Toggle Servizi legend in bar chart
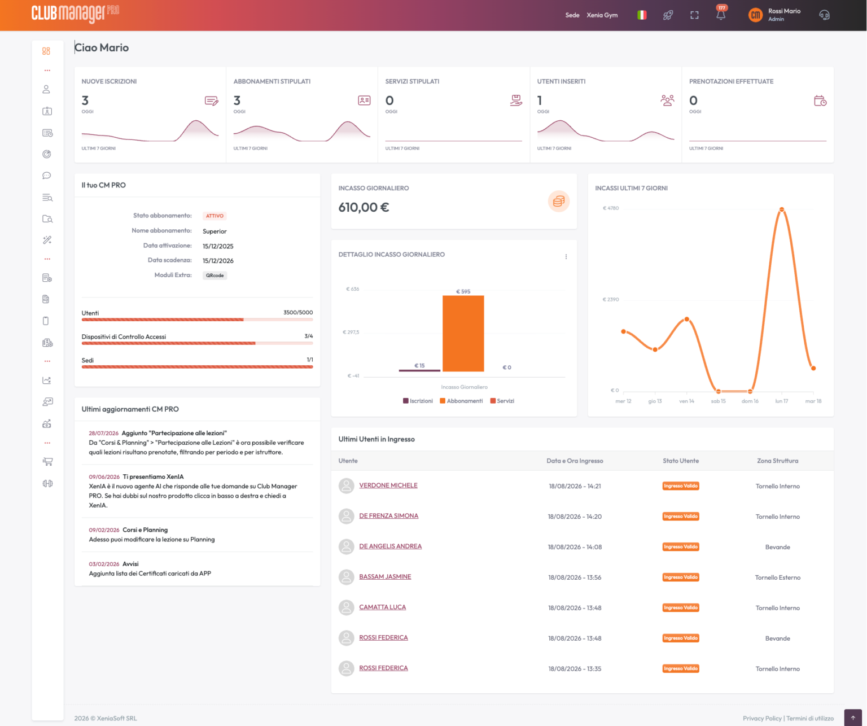Screen dimensions: 867x726 point(502,401)
